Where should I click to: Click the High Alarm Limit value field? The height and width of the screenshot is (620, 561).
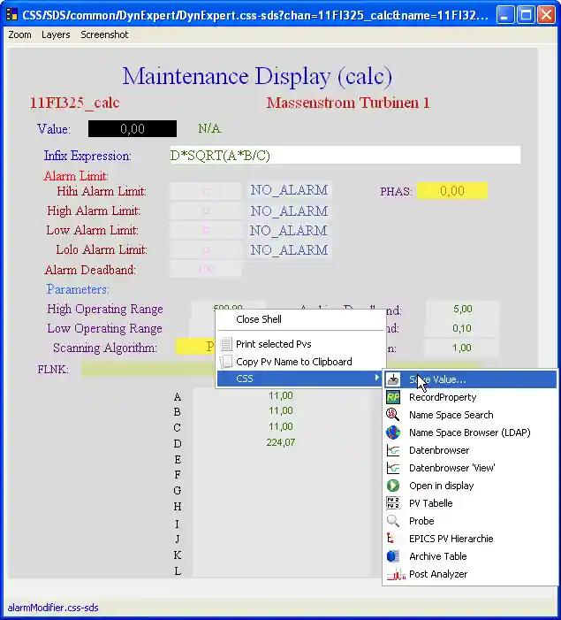(x=206, y=210)
